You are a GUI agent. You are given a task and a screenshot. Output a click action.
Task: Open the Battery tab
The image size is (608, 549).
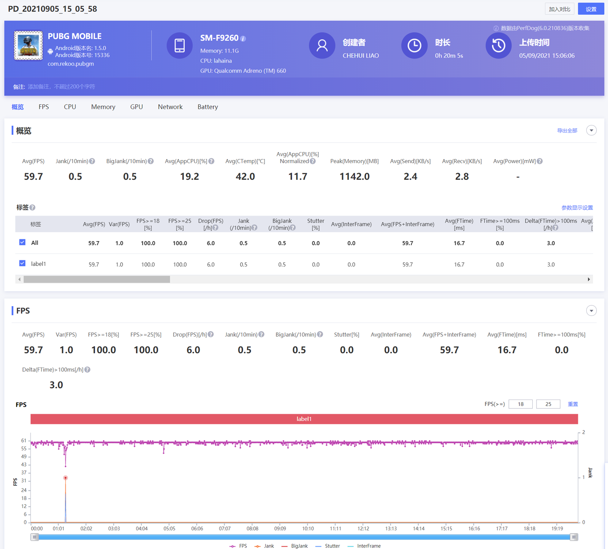pyautogui.click(x=207, y=107)
